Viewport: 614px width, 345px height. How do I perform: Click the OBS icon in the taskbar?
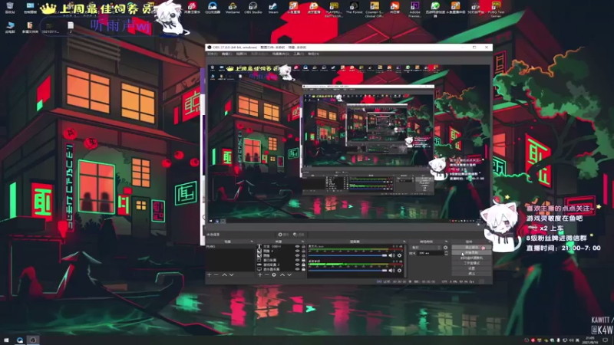click(33, 340)
